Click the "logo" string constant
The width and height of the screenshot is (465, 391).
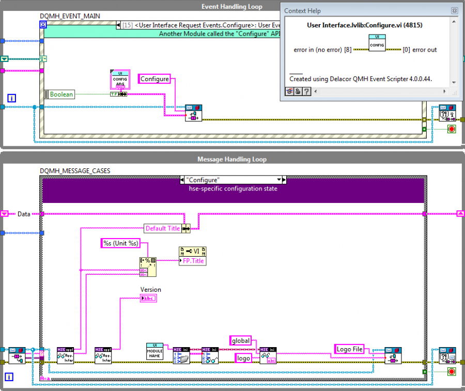pos(243,358)
